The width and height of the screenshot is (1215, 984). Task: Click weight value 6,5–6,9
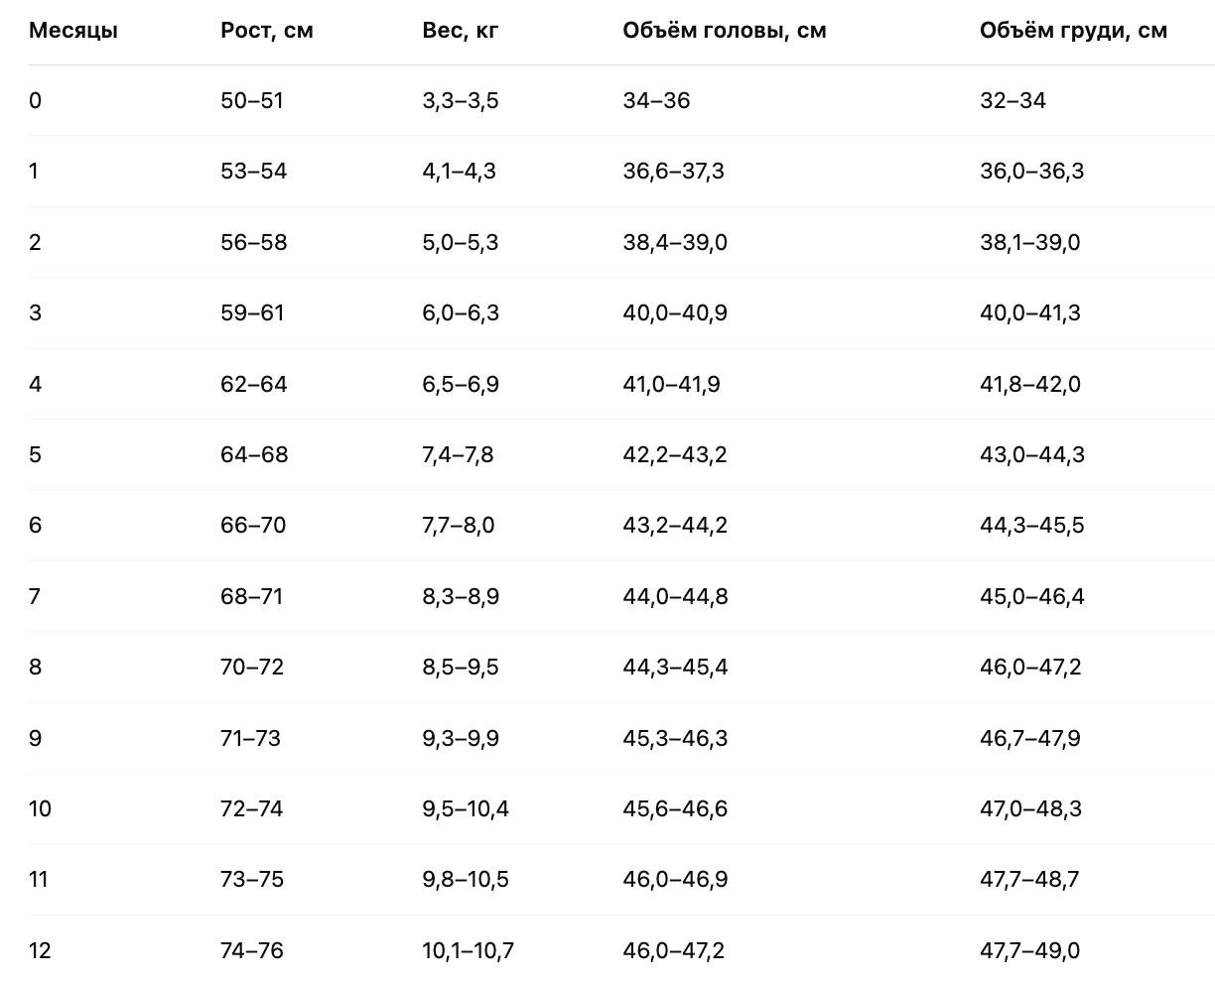point(461,384)
